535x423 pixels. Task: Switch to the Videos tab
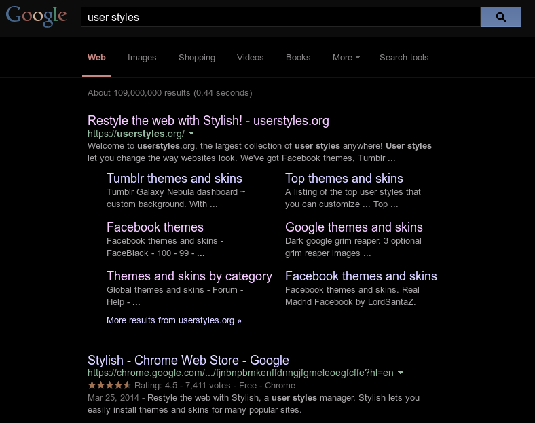coord(250,58)
